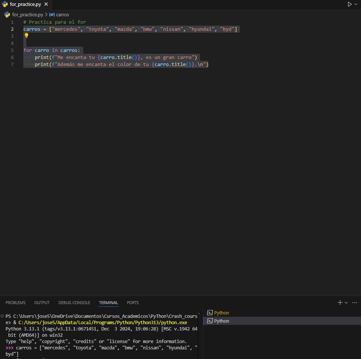Click line number 5 in the gutter
Image resolution: width=361 pixels, height=359 pixels.
click(x=12, y=50)
